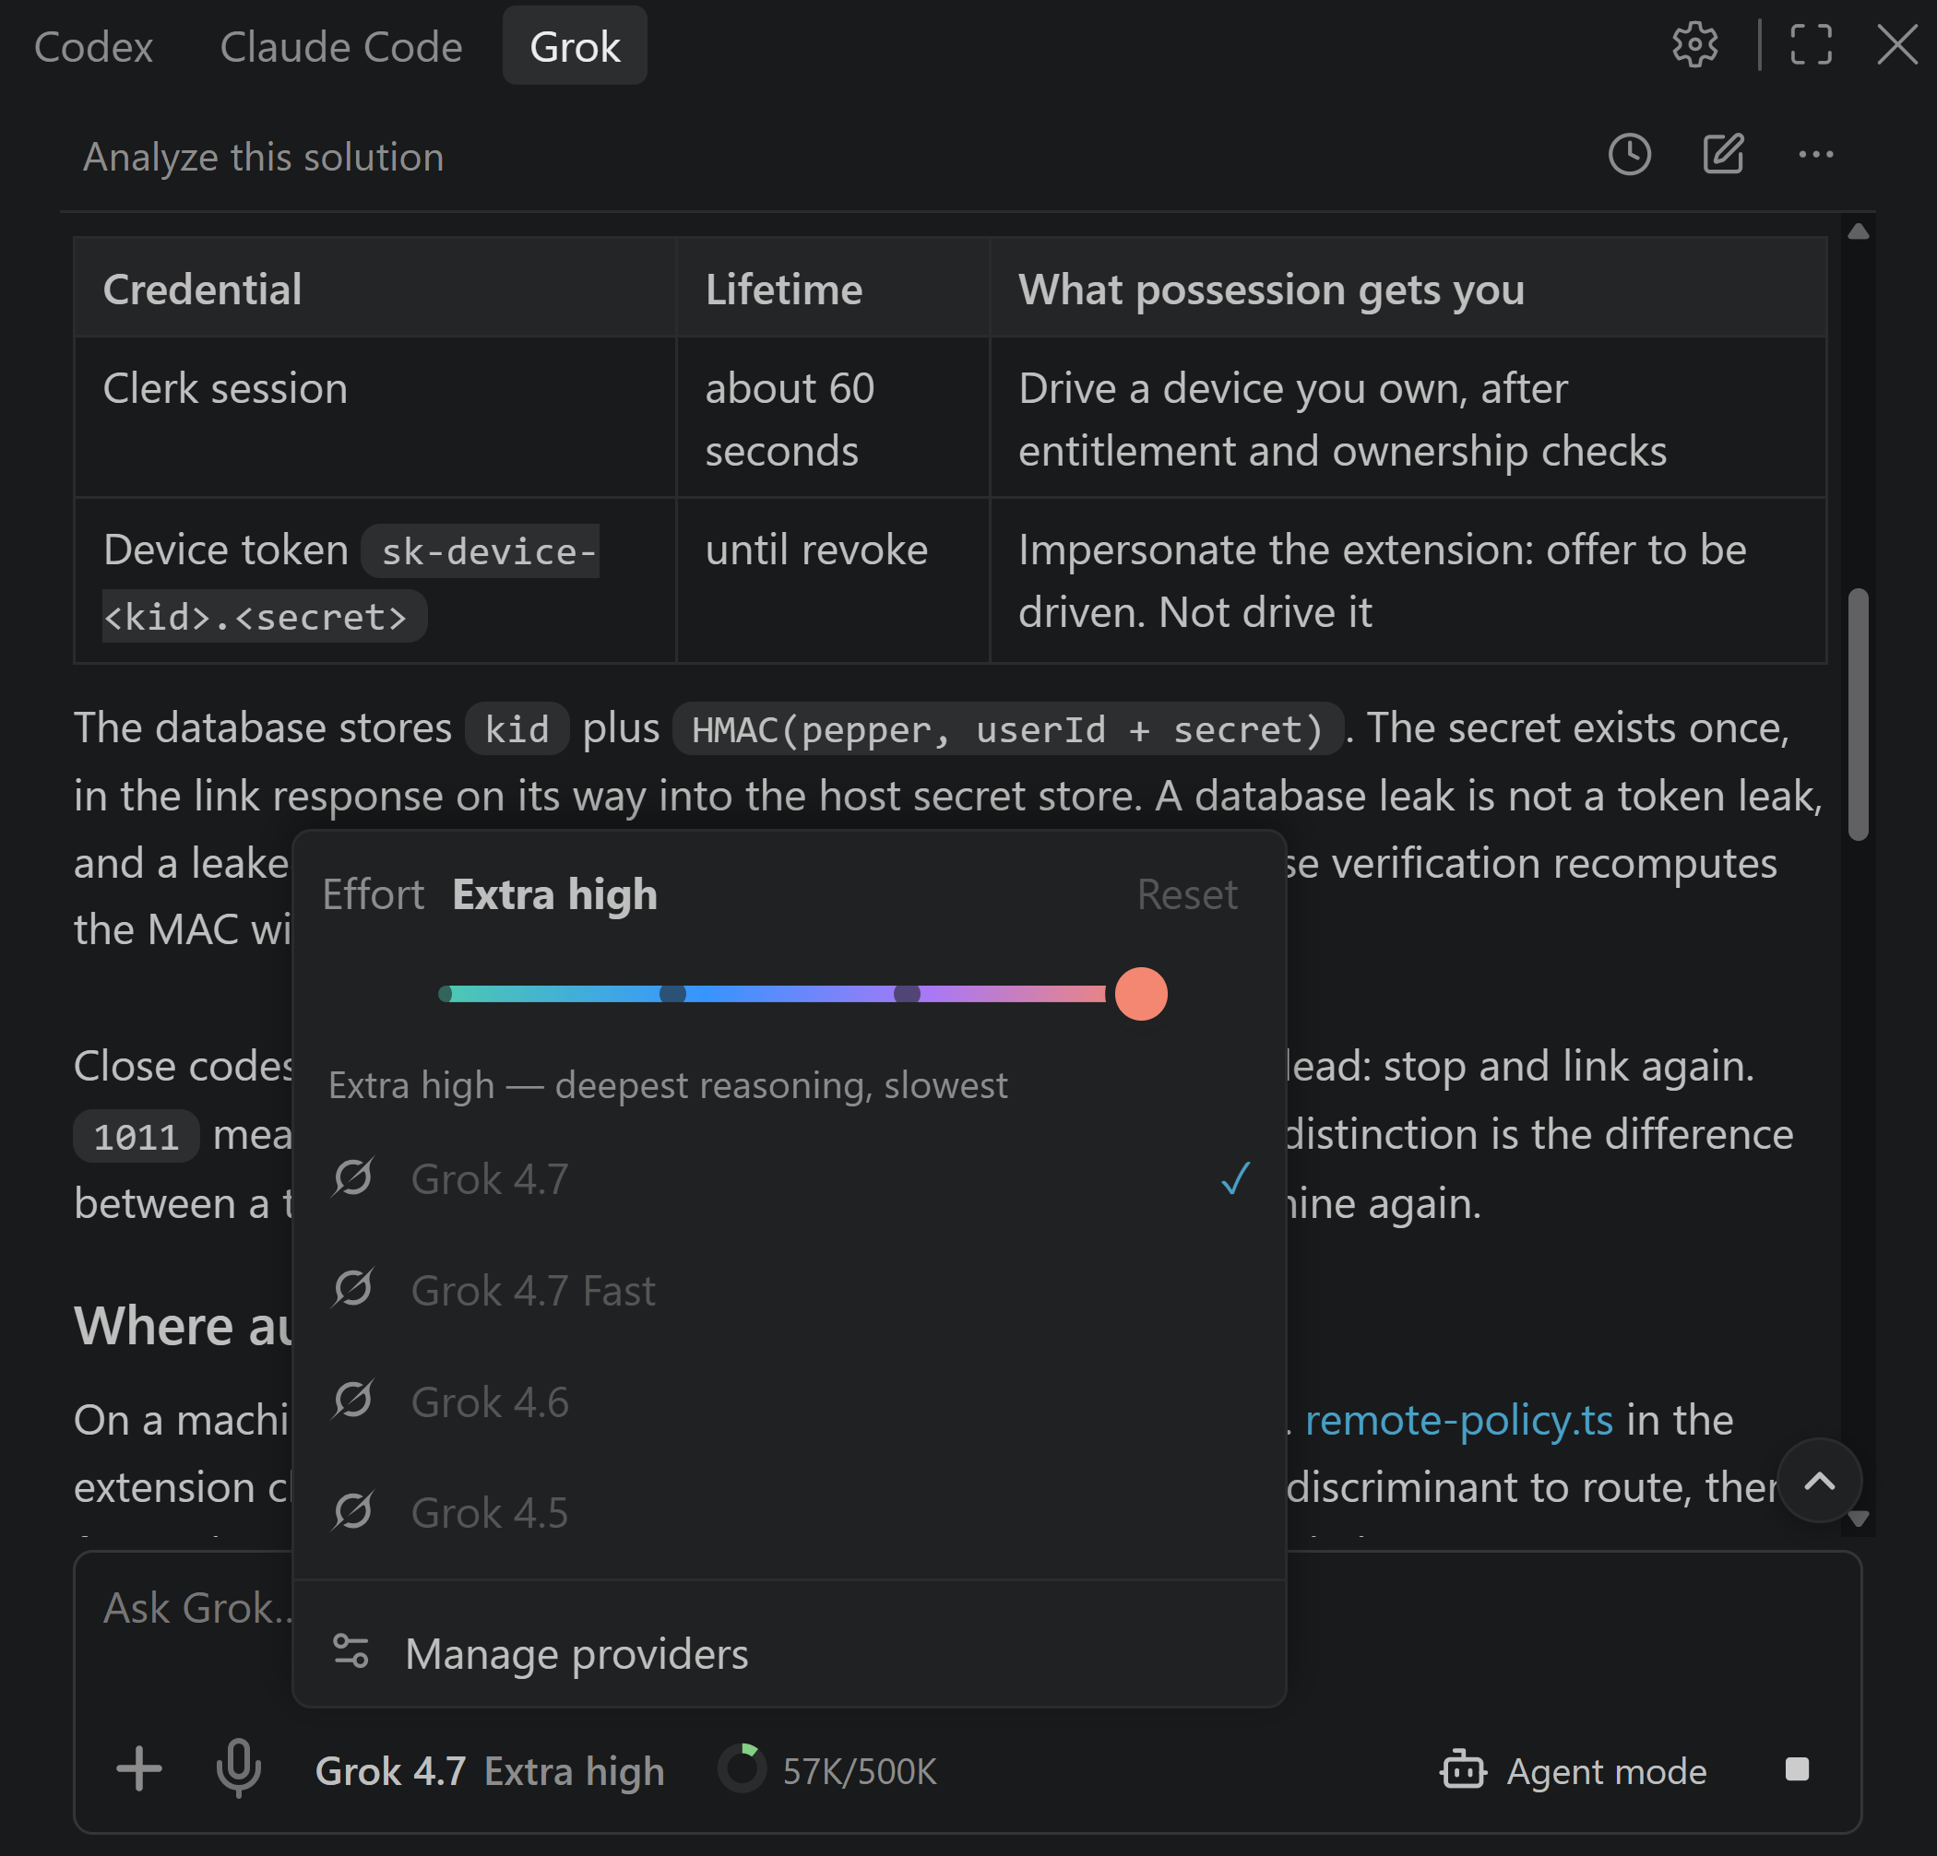Start a new chat with edit icon

(1723, 155)
